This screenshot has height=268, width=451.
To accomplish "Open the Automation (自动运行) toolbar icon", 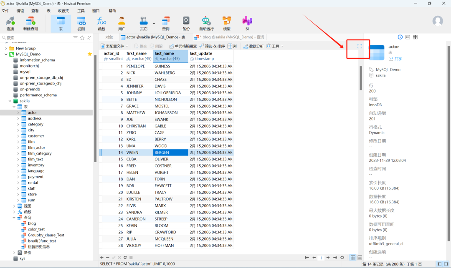I will click(206, 23).
